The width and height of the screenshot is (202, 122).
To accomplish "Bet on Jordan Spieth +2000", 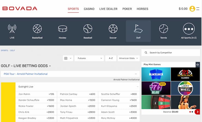I will coord(78,106).
